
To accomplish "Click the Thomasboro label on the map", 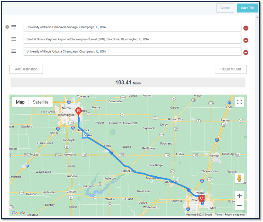I will (x=210, y=171).
